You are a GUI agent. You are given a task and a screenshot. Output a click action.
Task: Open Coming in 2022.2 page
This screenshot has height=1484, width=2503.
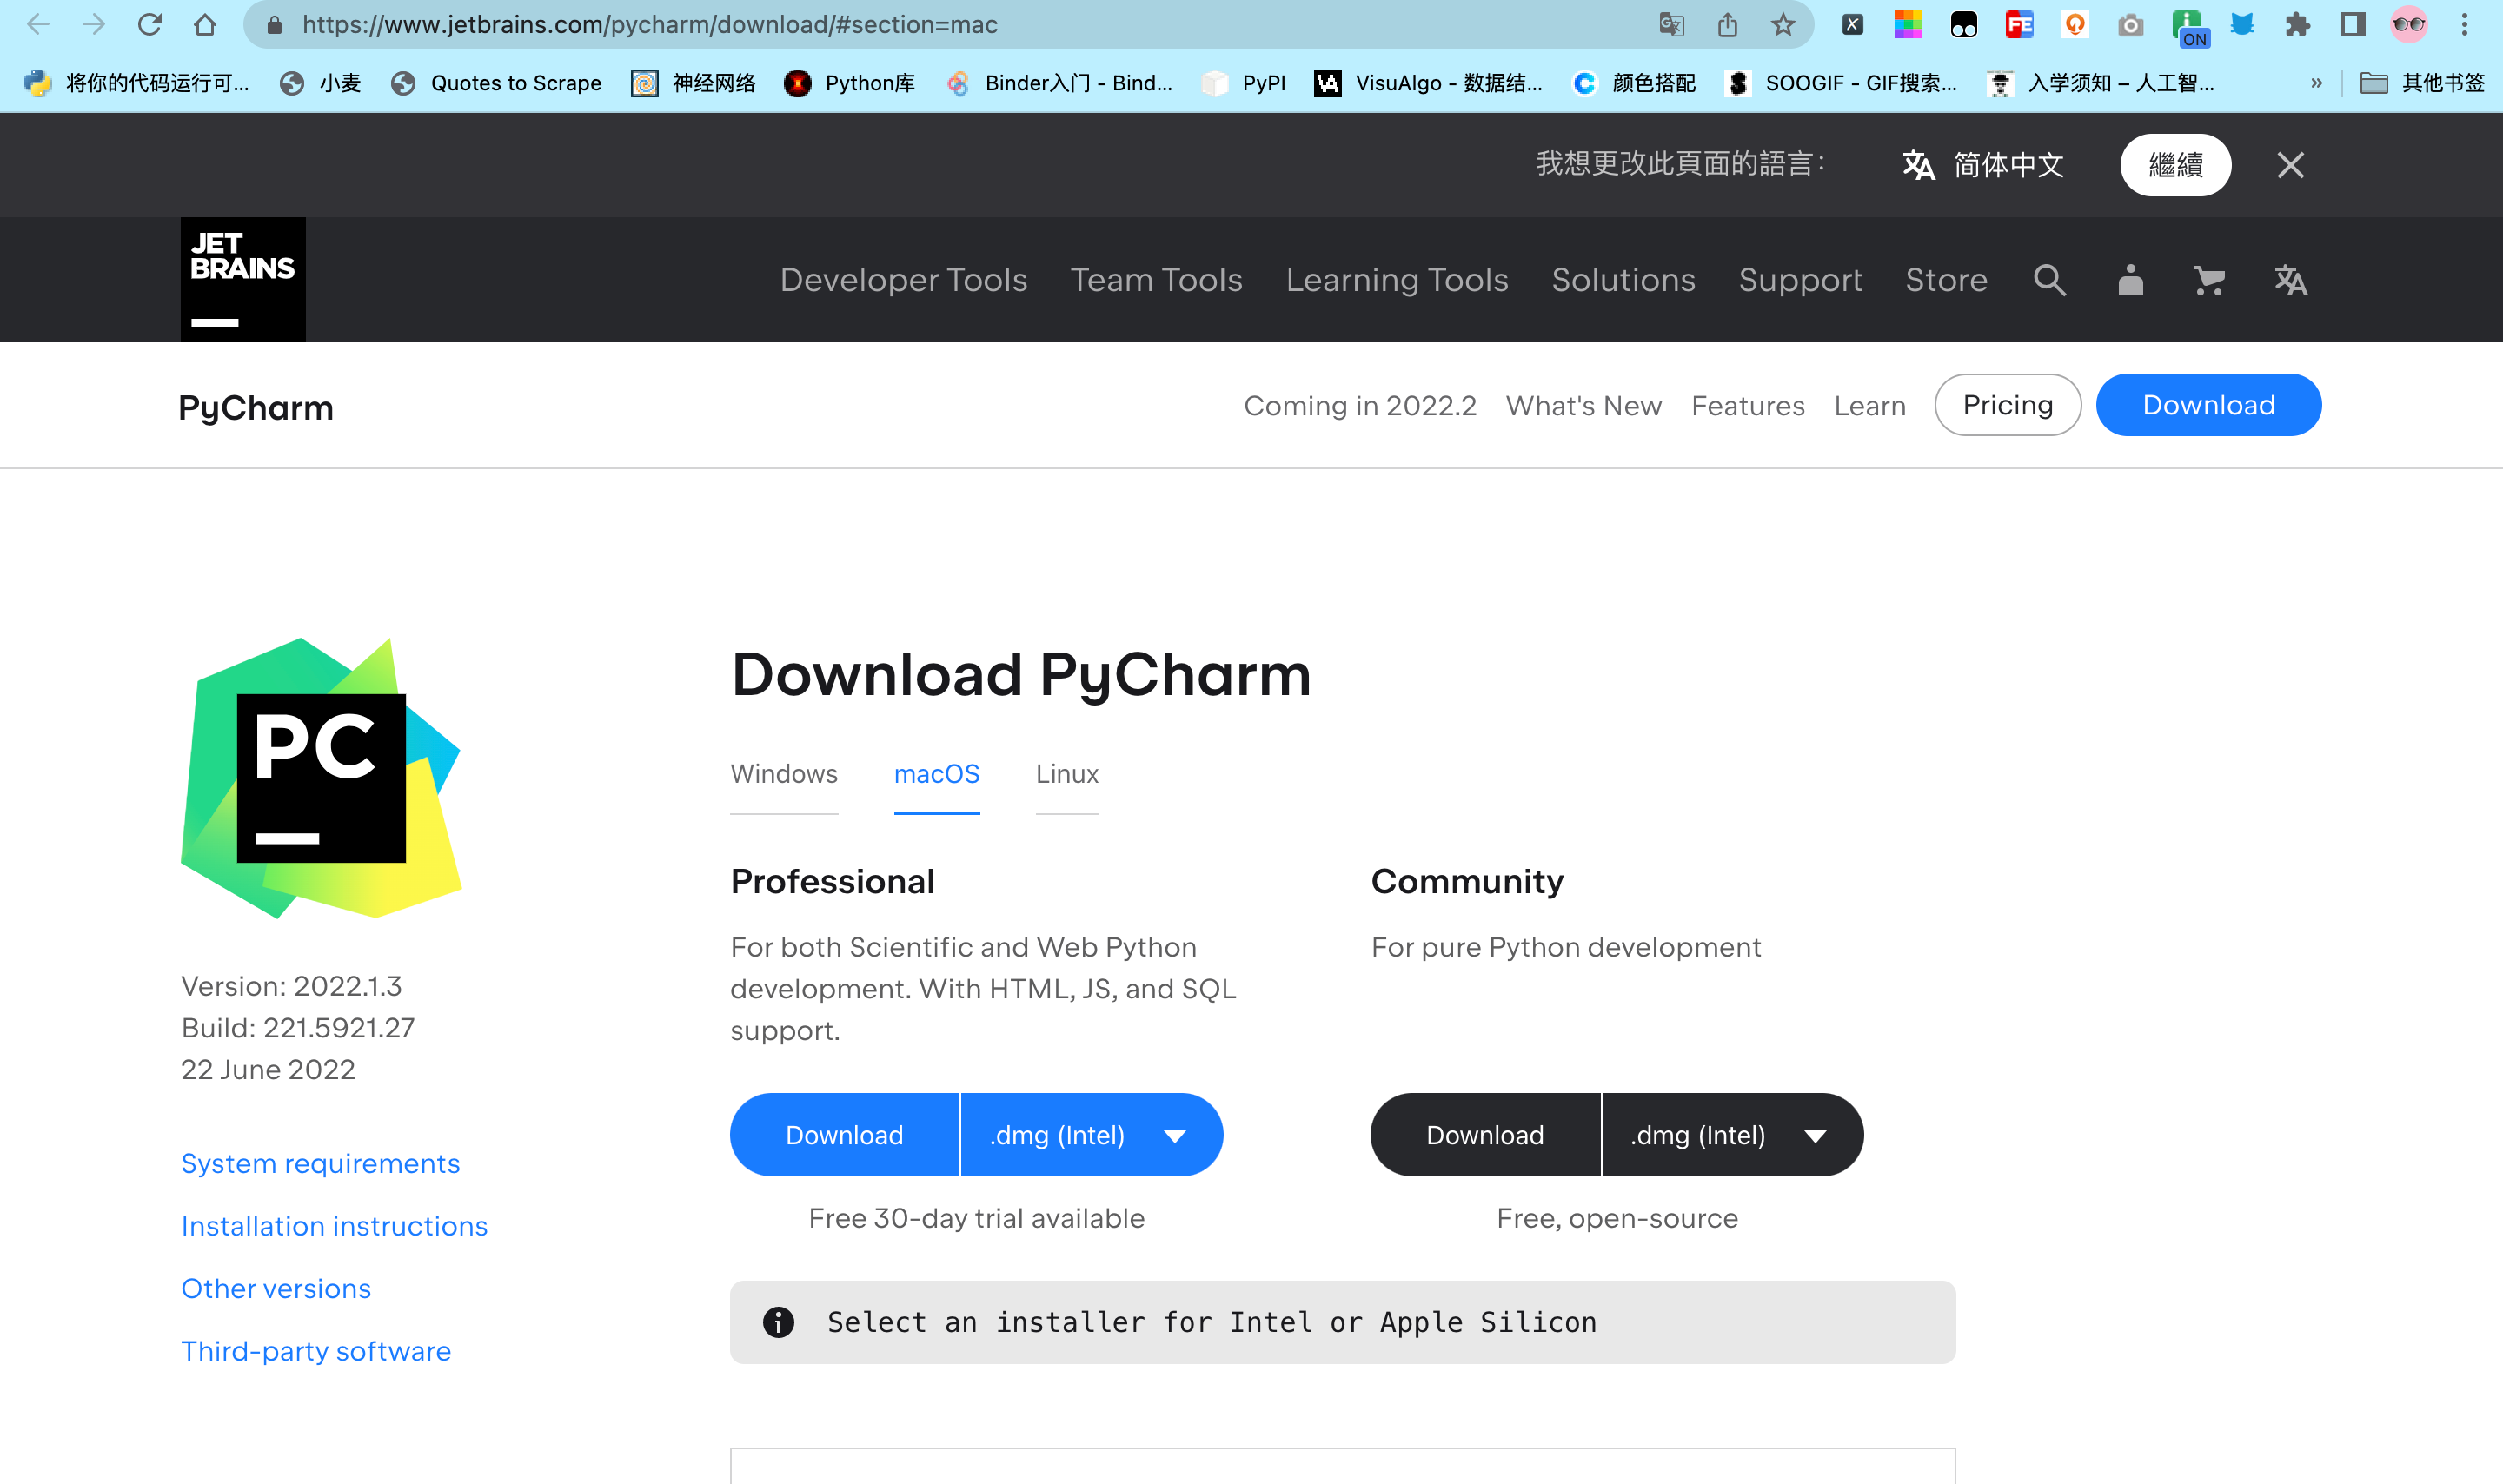tap(1360, 405)
